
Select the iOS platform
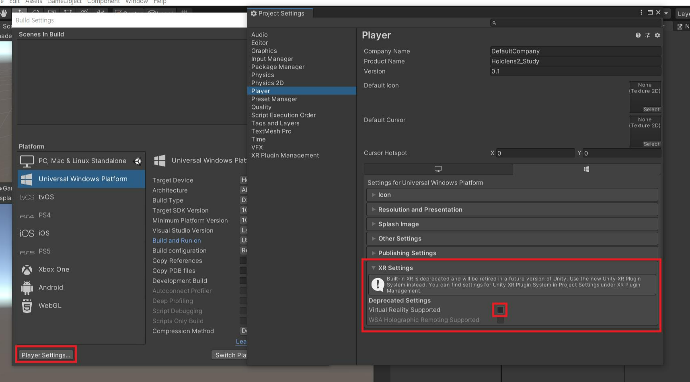[x=81, y=233]
